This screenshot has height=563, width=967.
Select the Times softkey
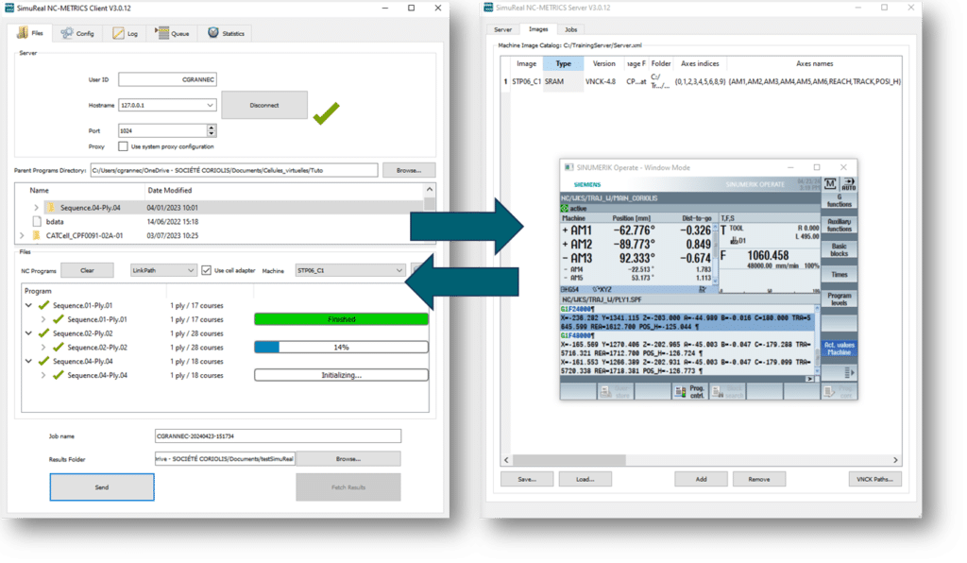click(x=839, y=274)
